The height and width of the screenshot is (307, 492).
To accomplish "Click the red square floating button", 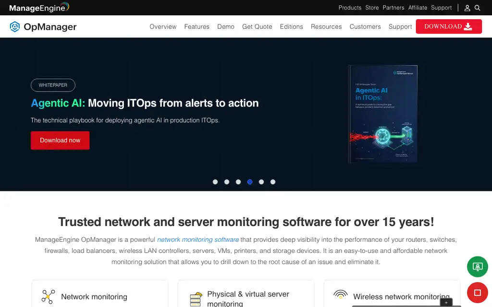I will pyautogui.click(x=477, y=293).
